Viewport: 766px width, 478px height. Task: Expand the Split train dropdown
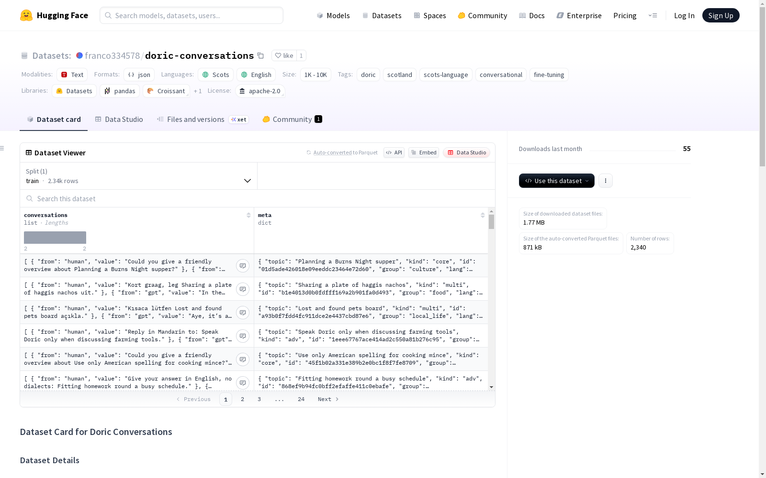139,176
